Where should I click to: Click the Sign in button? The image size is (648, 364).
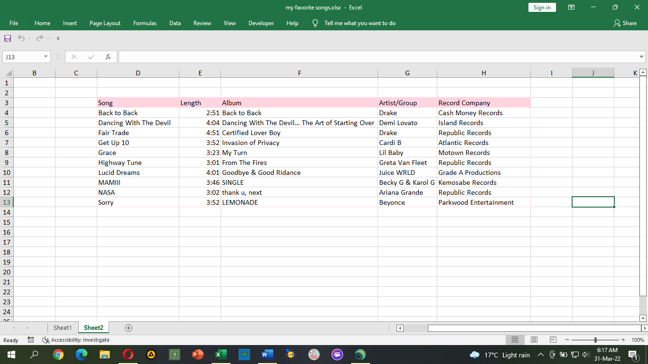coord(542,8)
